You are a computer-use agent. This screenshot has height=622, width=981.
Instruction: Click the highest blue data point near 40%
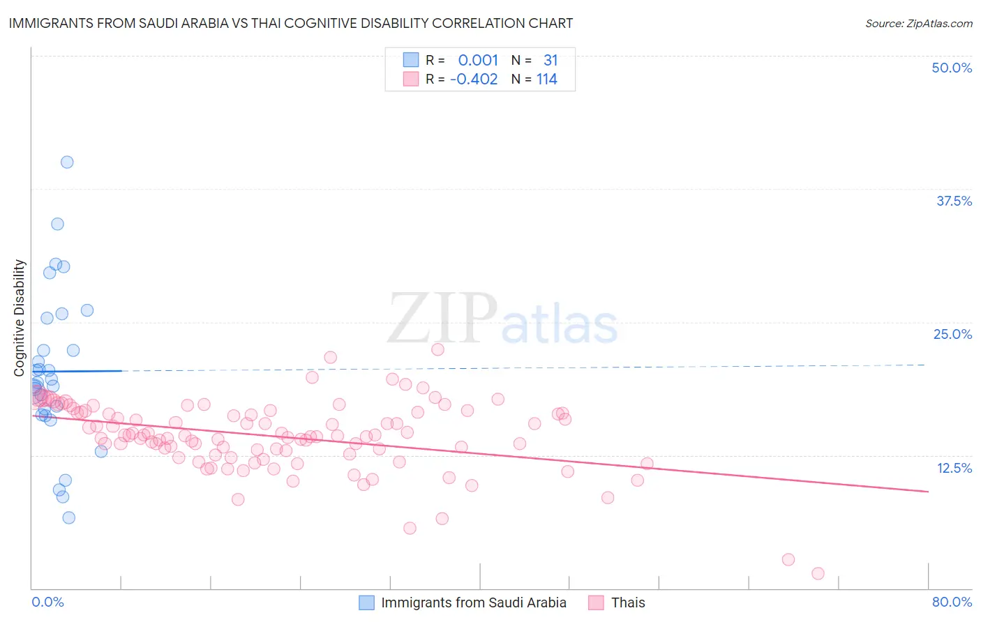(67, 162)
